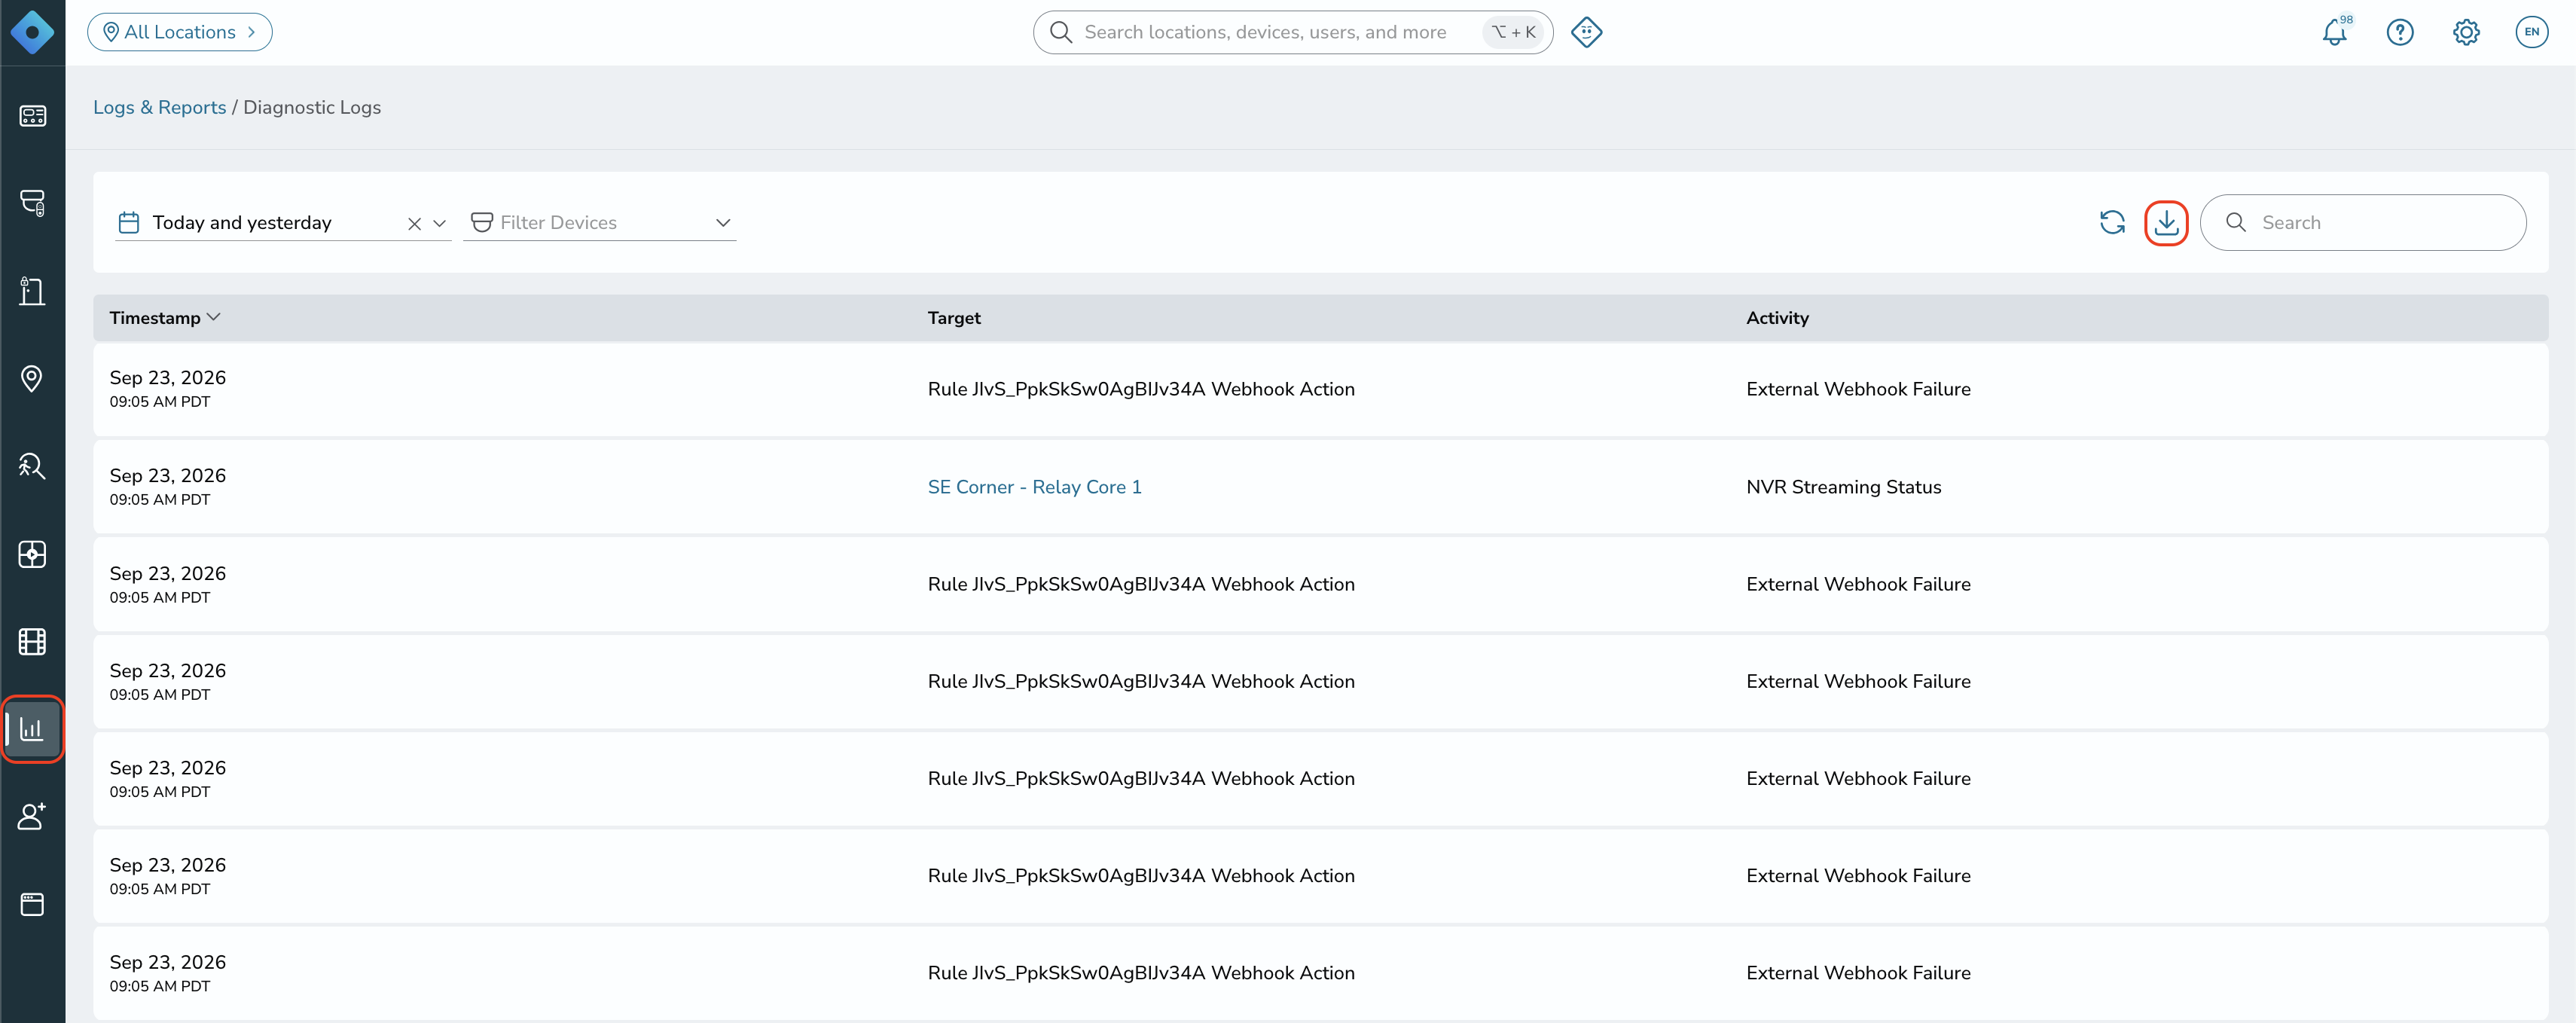Open SE Corner - Relay Core 1 link
The image size is (2576, 1023).
tap(1034, 487)
